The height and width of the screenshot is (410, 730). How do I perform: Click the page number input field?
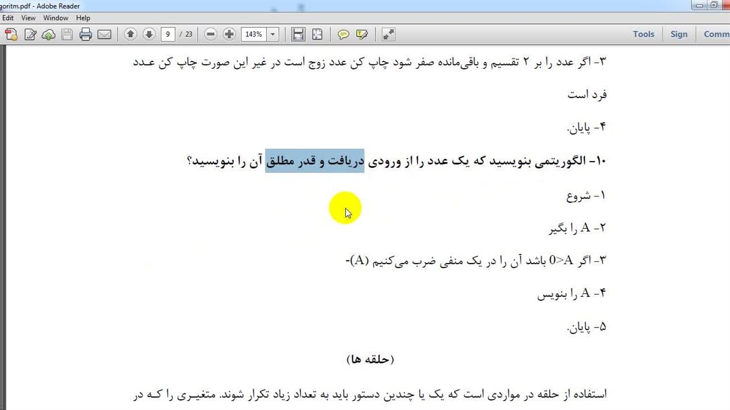[x=168, y=34]
